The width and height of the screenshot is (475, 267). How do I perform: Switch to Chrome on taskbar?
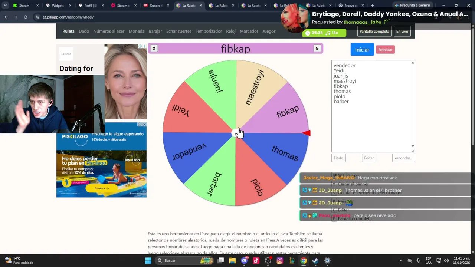[x=304, y=260]
